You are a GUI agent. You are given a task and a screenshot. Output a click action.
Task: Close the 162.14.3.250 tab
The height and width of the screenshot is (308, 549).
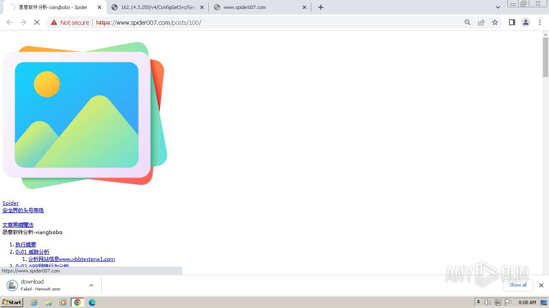(202, 7)
